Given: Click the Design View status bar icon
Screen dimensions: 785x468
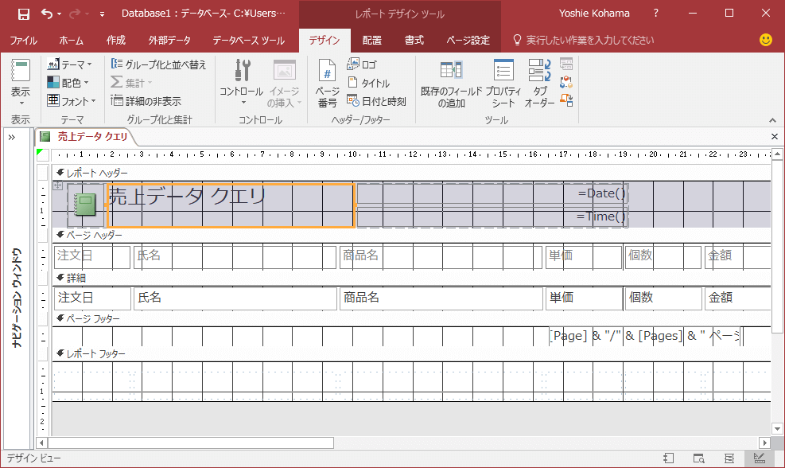Looking at the screenshot, I should tap(759, 458).
